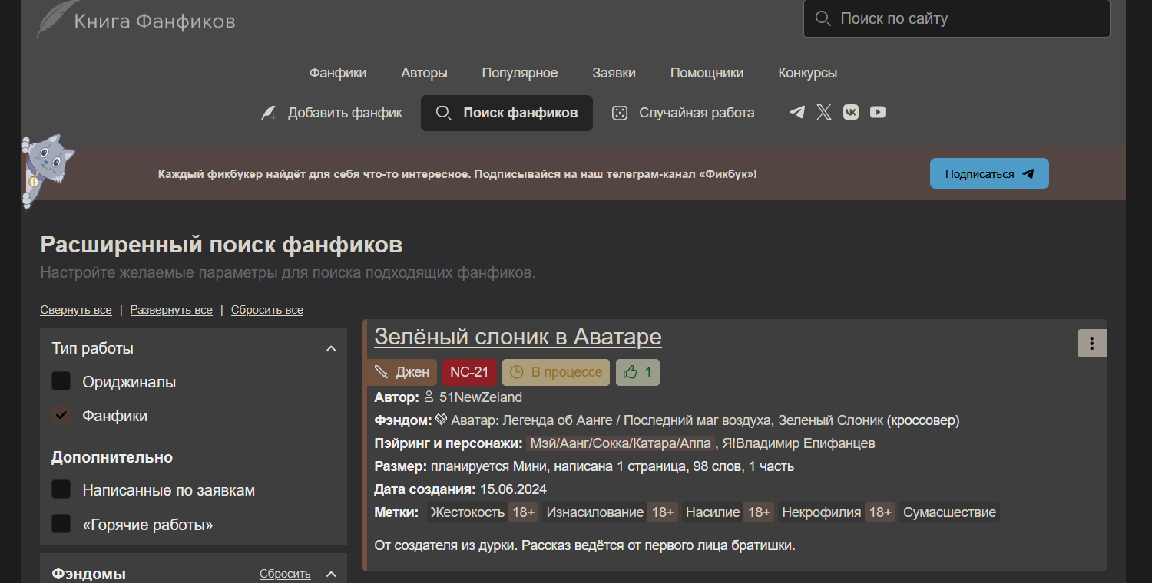Viewport: 1152px width, 583px height.
Task: Click the Поиск фанфиков button
Action: pos(507,113)
